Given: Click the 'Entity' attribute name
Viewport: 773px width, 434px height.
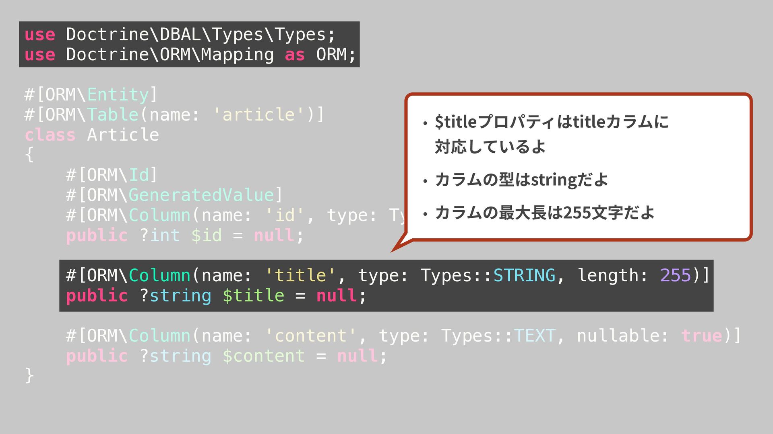Looking at the screenshot, I should [x=118, y=95].
